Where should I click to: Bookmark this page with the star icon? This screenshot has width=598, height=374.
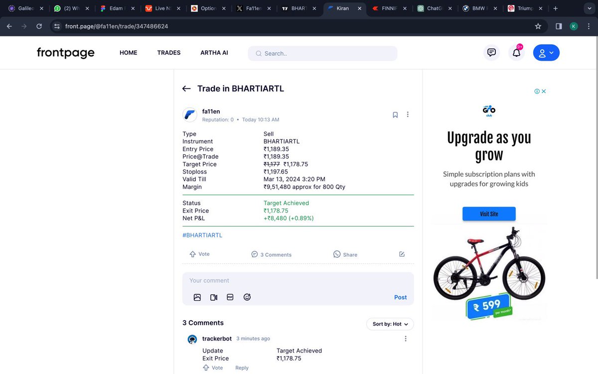(538, 26)
